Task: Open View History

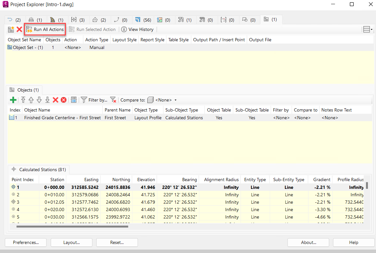Action: (x=137, y=29)
